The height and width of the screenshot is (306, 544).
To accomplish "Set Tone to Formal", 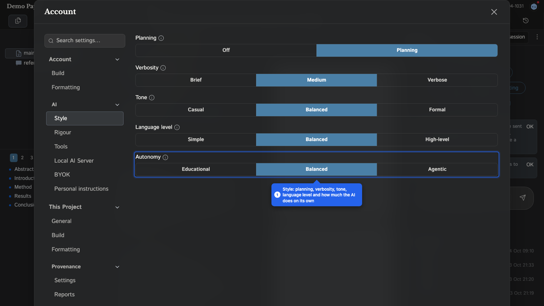I will point(437,110).
